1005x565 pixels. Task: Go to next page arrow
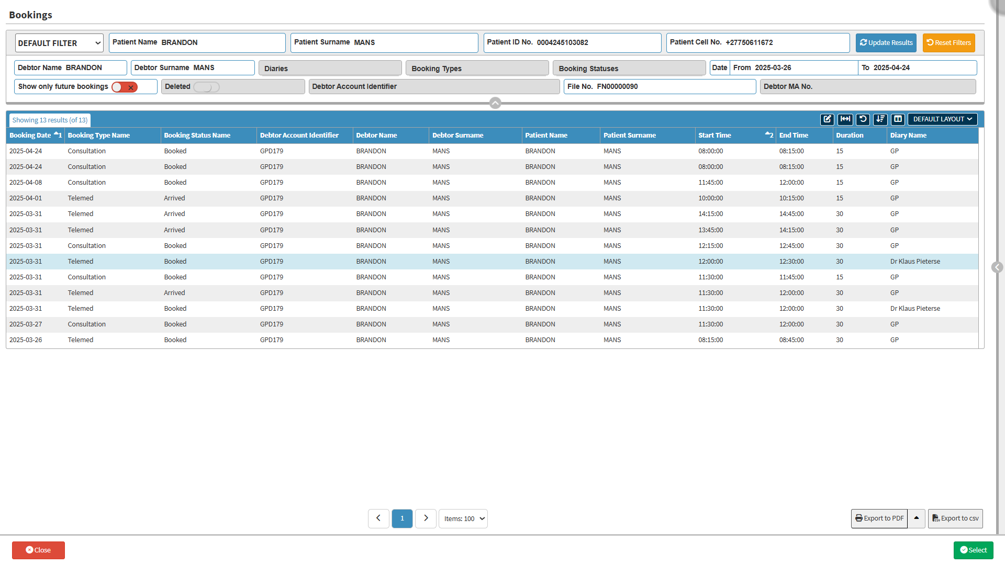click(426, 518)
